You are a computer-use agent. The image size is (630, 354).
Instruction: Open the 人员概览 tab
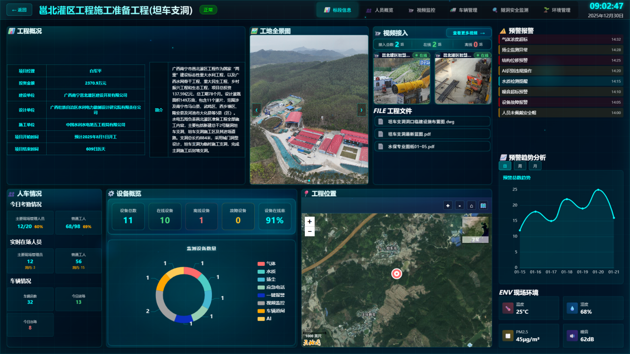click(x=380, y=10)
